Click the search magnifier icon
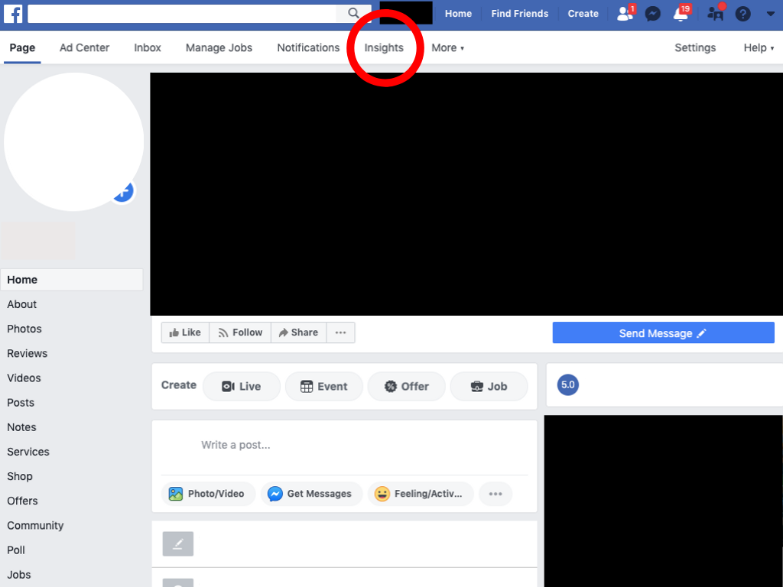 pyautogui.click(x=353, y=13)
